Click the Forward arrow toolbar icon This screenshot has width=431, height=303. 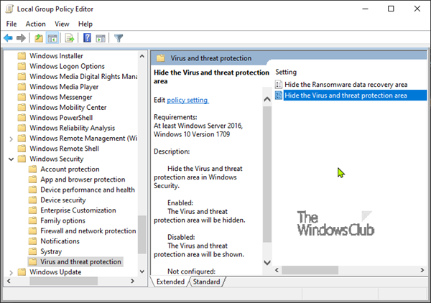click(x=21, y=38)
